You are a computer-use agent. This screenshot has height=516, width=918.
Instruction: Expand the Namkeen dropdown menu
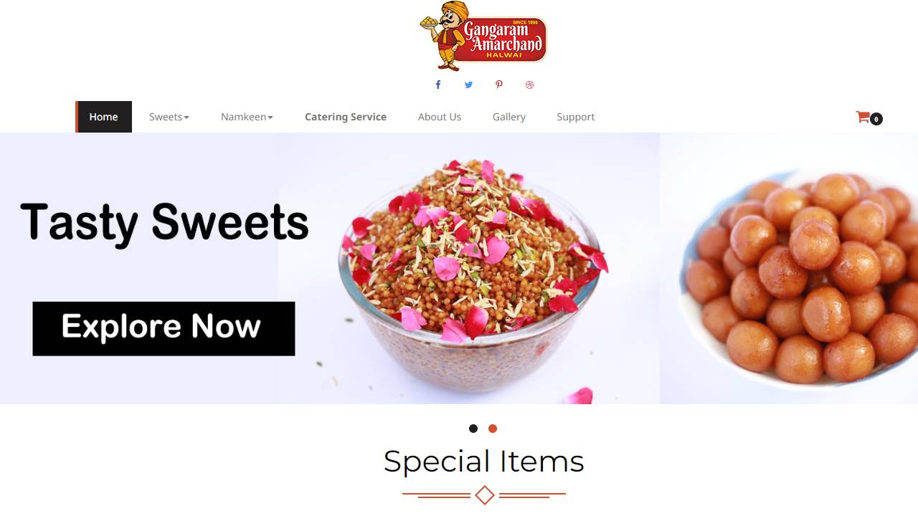click(x=247, y=117)
